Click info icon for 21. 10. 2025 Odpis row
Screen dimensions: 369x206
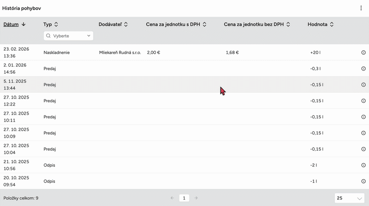click(x=363, y=165)
